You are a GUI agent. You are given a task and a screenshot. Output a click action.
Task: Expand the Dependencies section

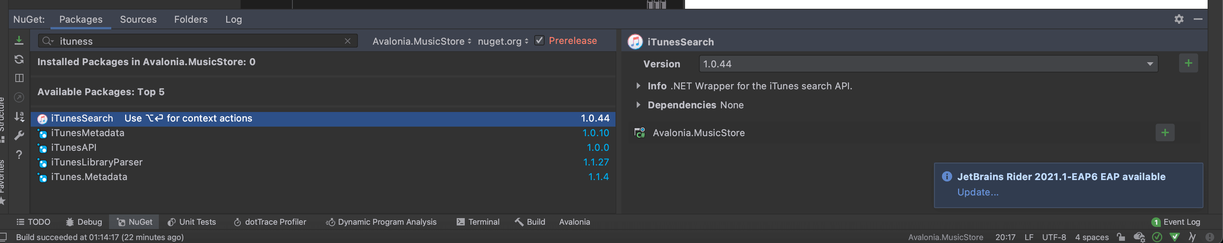[638, 105]
